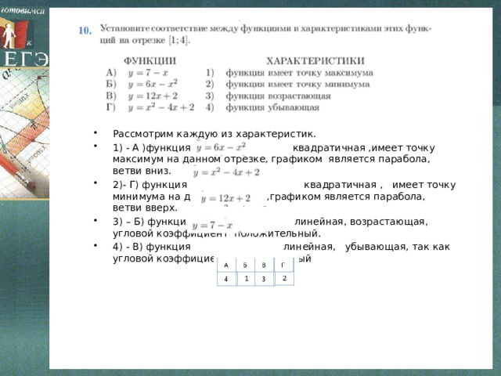The height and width of the screenshot is (376, 501).
Task: Click table header cell Б
Action: coord(245,265)
